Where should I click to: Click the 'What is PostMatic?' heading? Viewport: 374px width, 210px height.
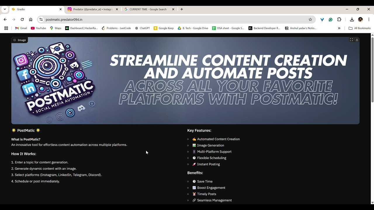point(26,139)
